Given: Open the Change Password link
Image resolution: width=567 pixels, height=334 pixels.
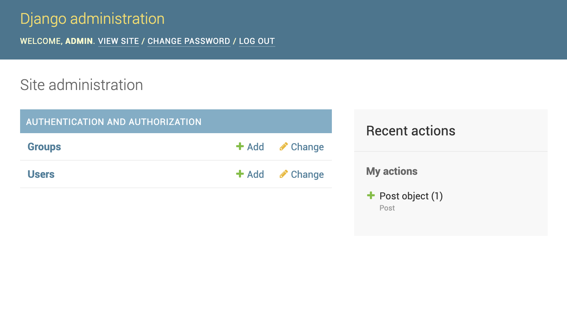Looking at the screenshot, I should (x=189, y=41).
